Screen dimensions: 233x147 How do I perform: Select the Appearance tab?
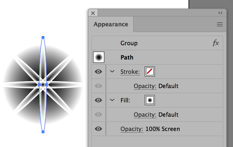(x=111, y=24)
